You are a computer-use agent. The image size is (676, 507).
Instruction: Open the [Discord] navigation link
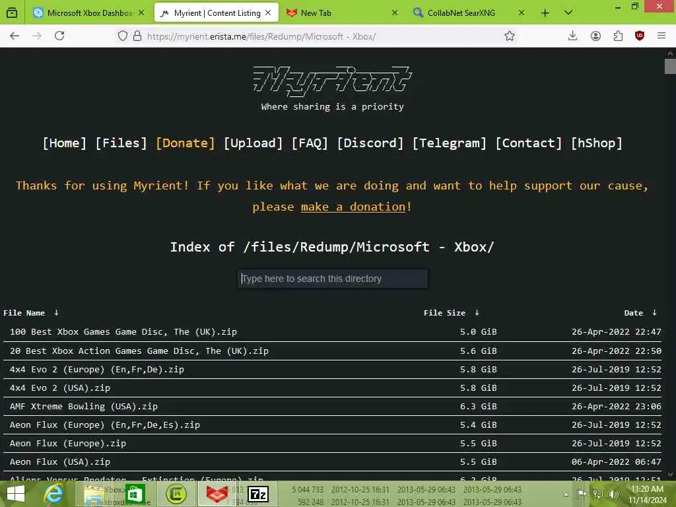[x=370, y=143]
